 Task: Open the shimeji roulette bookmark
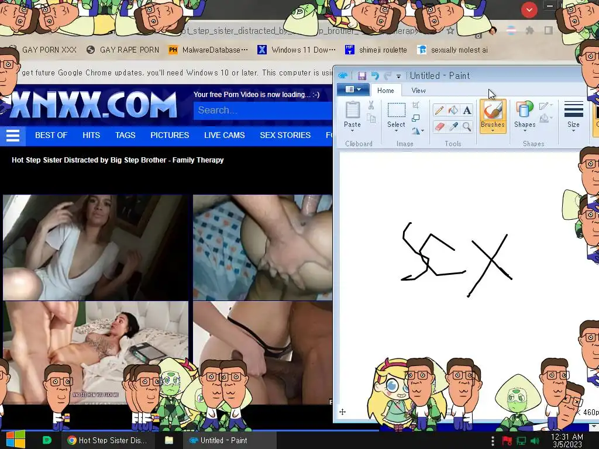pyautogui.click(x=376, y=50)
